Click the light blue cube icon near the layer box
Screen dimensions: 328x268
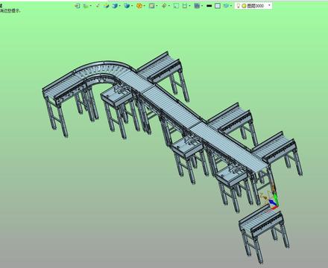226,6
